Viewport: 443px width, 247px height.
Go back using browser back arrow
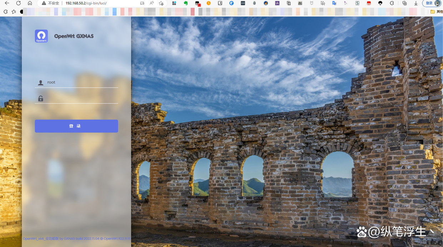(x=7, y=3)
